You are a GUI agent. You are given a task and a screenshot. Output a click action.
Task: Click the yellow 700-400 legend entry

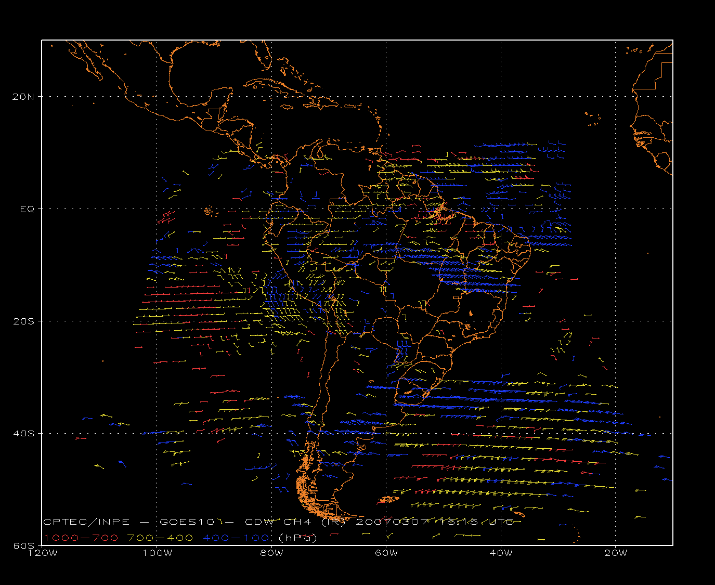[160, 538]
